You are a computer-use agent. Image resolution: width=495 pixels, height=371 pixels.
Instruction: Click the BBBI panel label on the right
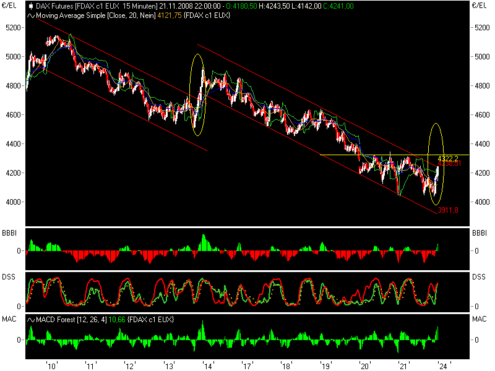[480, 233]
